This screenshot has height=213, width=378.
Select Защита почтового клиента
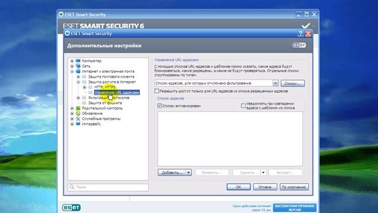click(x=111, y=76)
